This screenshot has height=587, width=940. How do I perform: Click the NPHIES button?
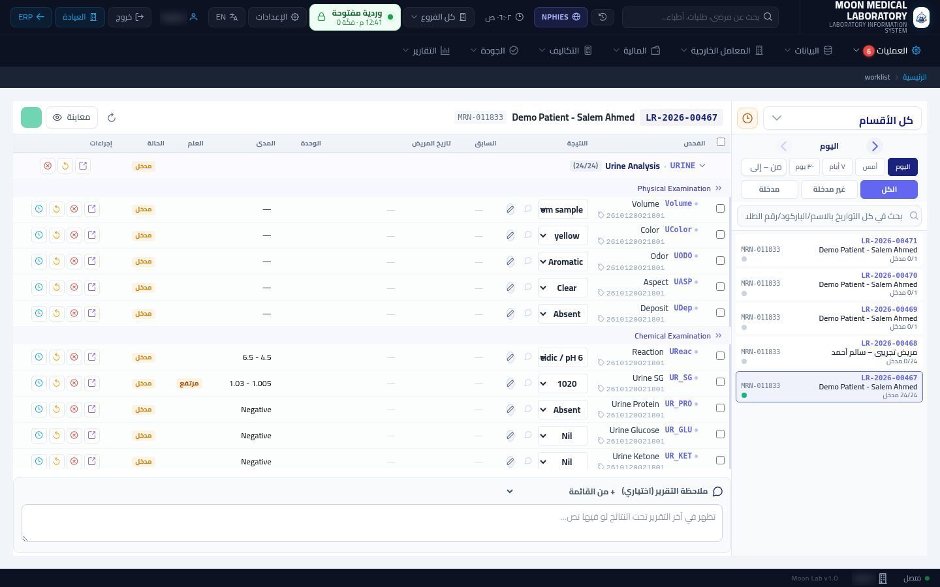tap(561, 17)
